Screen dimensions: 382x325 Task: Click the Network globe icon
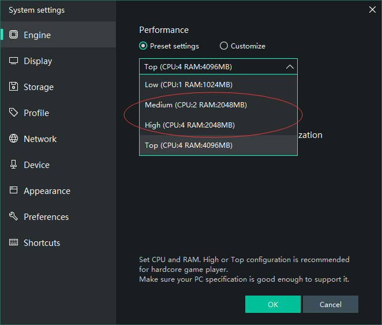coord(14,139)
